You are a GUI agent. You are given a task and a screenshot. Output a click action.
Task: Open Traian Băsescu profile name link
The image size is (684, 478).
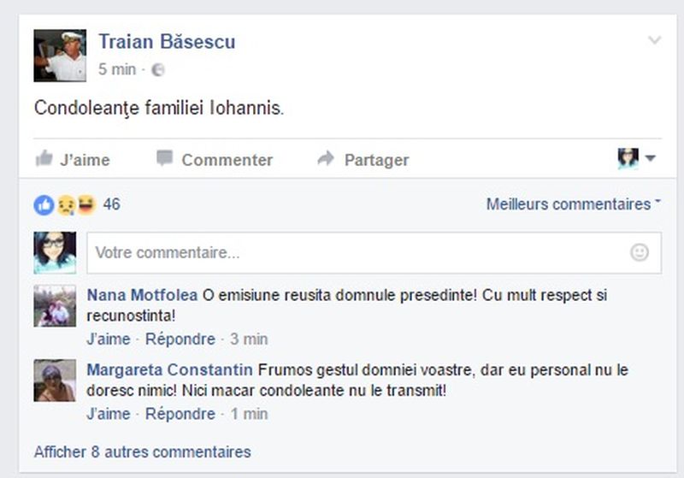[x=167, y=41]
